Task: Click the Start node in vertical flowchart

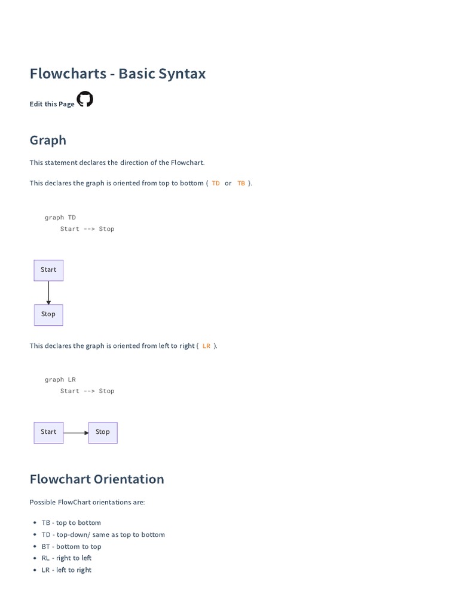Action: point(48,270)
